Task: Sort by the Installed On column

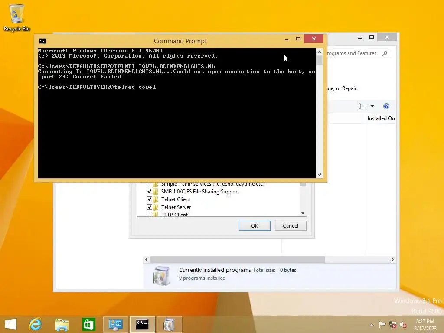Action: [381, 118]
